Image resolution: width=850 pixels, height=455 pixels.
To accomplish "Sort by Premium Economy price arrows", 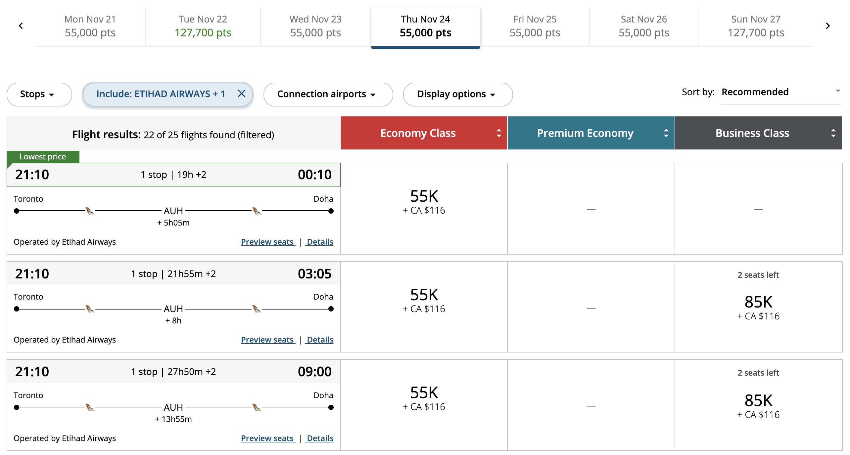I will (x=666, y=133).
